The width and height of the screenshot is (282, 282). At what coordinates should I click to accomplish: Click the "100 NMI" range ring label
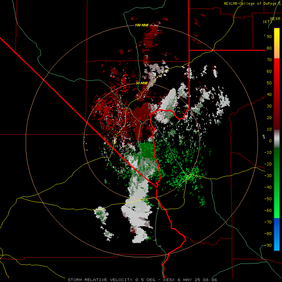142,25
